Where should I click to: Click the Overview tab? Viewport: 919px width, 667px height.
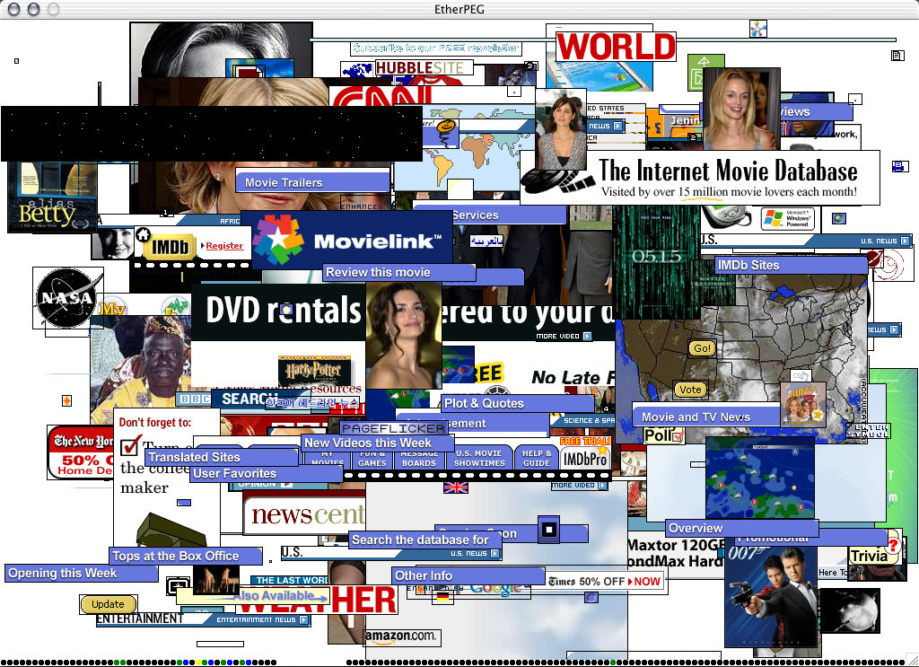tap(742, 528)
